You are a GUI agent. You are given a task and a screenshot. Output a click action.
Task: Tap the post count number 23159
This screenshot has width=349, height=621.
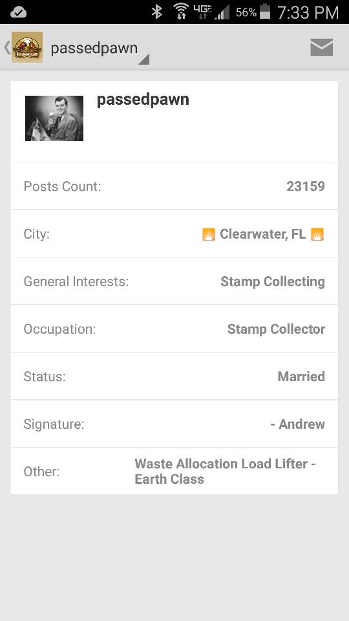[x=306, y=186]
